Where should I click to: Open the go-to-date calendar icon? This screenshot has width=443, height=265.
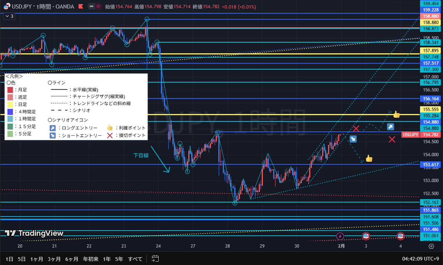point(155,259)
